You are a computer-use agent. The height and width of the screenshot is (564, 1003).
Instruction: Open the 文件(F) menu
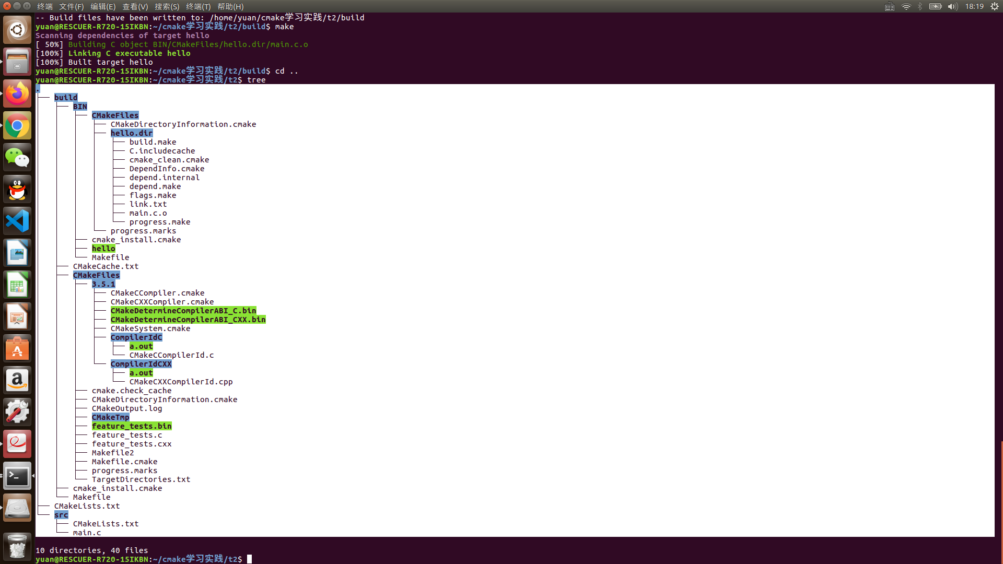71,6
